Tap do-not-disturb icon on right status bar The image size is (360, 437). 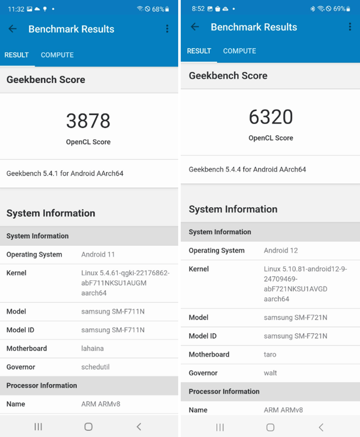(329, 9)
